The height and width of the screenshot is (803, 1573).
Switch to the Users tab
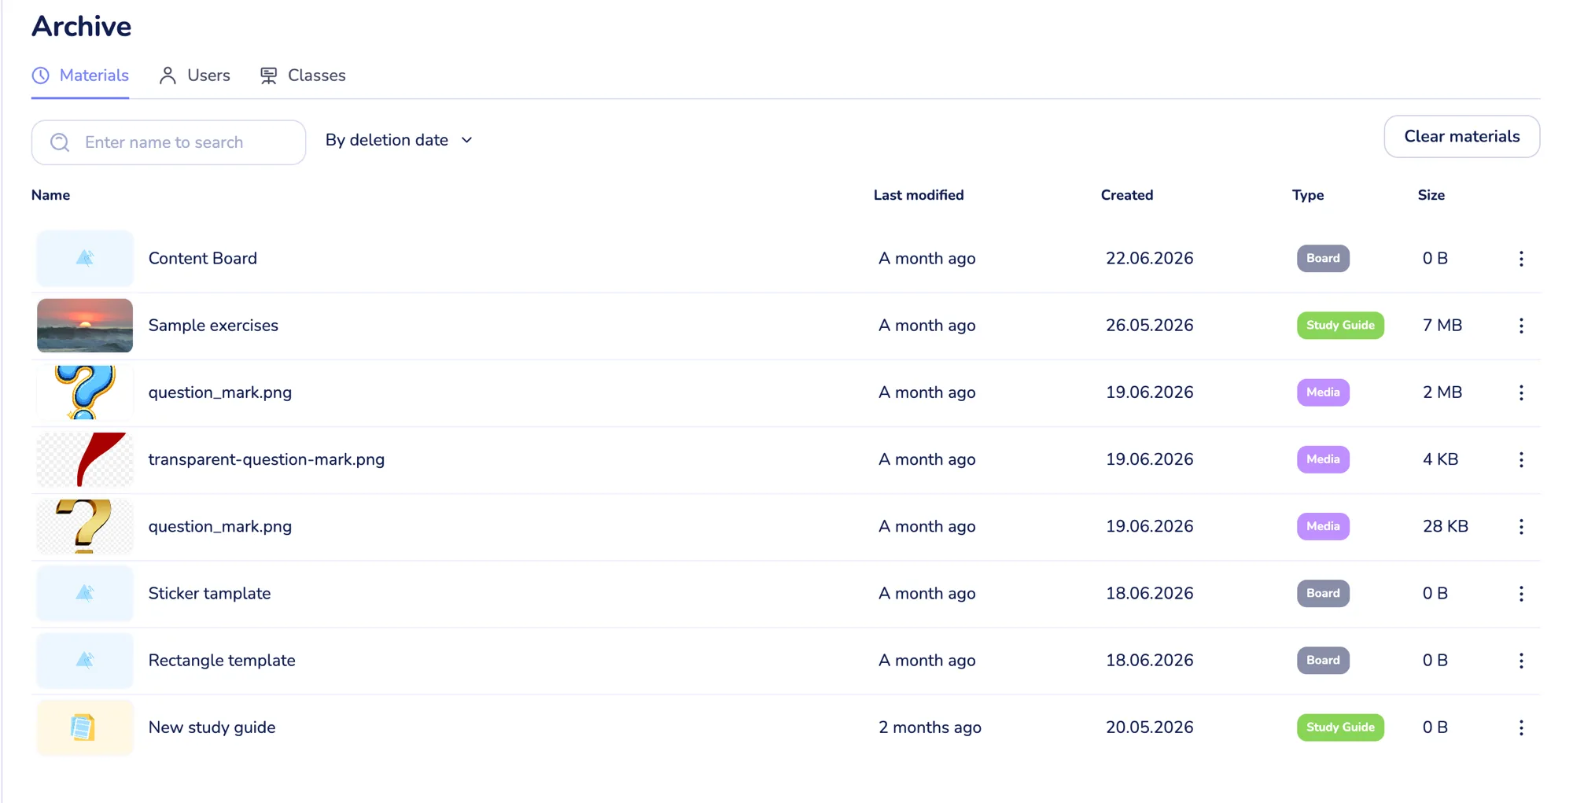[x=194, y=76]
